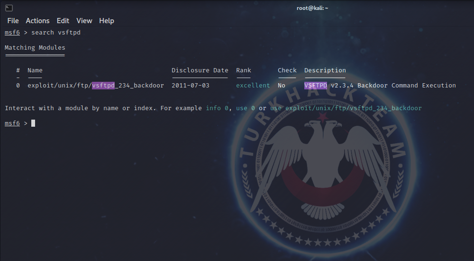Click 'v2.3.4 Backdoor Command Execution' text
This screenshot has width=474, height=261.
coord(393,86)
